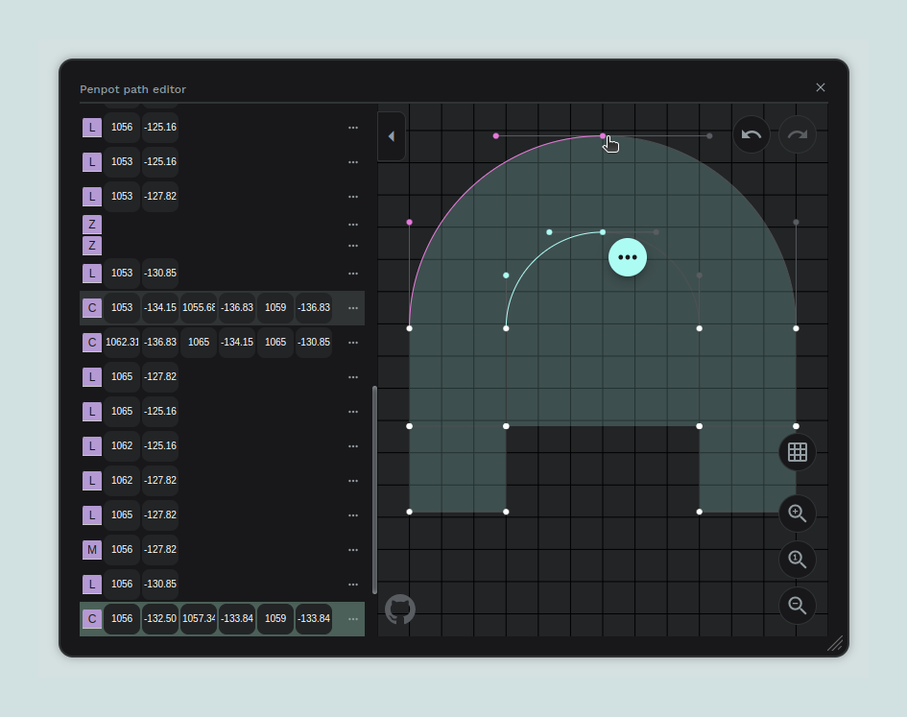This screenshot has width=907, height=717.
Task: Click the lower Z command badge
Action: [x=92, y=246]
